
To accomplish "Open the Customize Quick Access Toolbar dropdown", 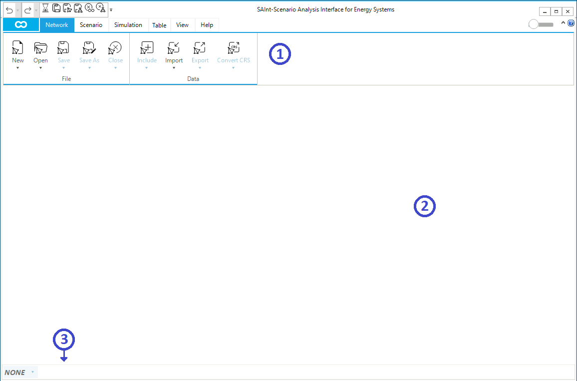I will pos(111,10).
